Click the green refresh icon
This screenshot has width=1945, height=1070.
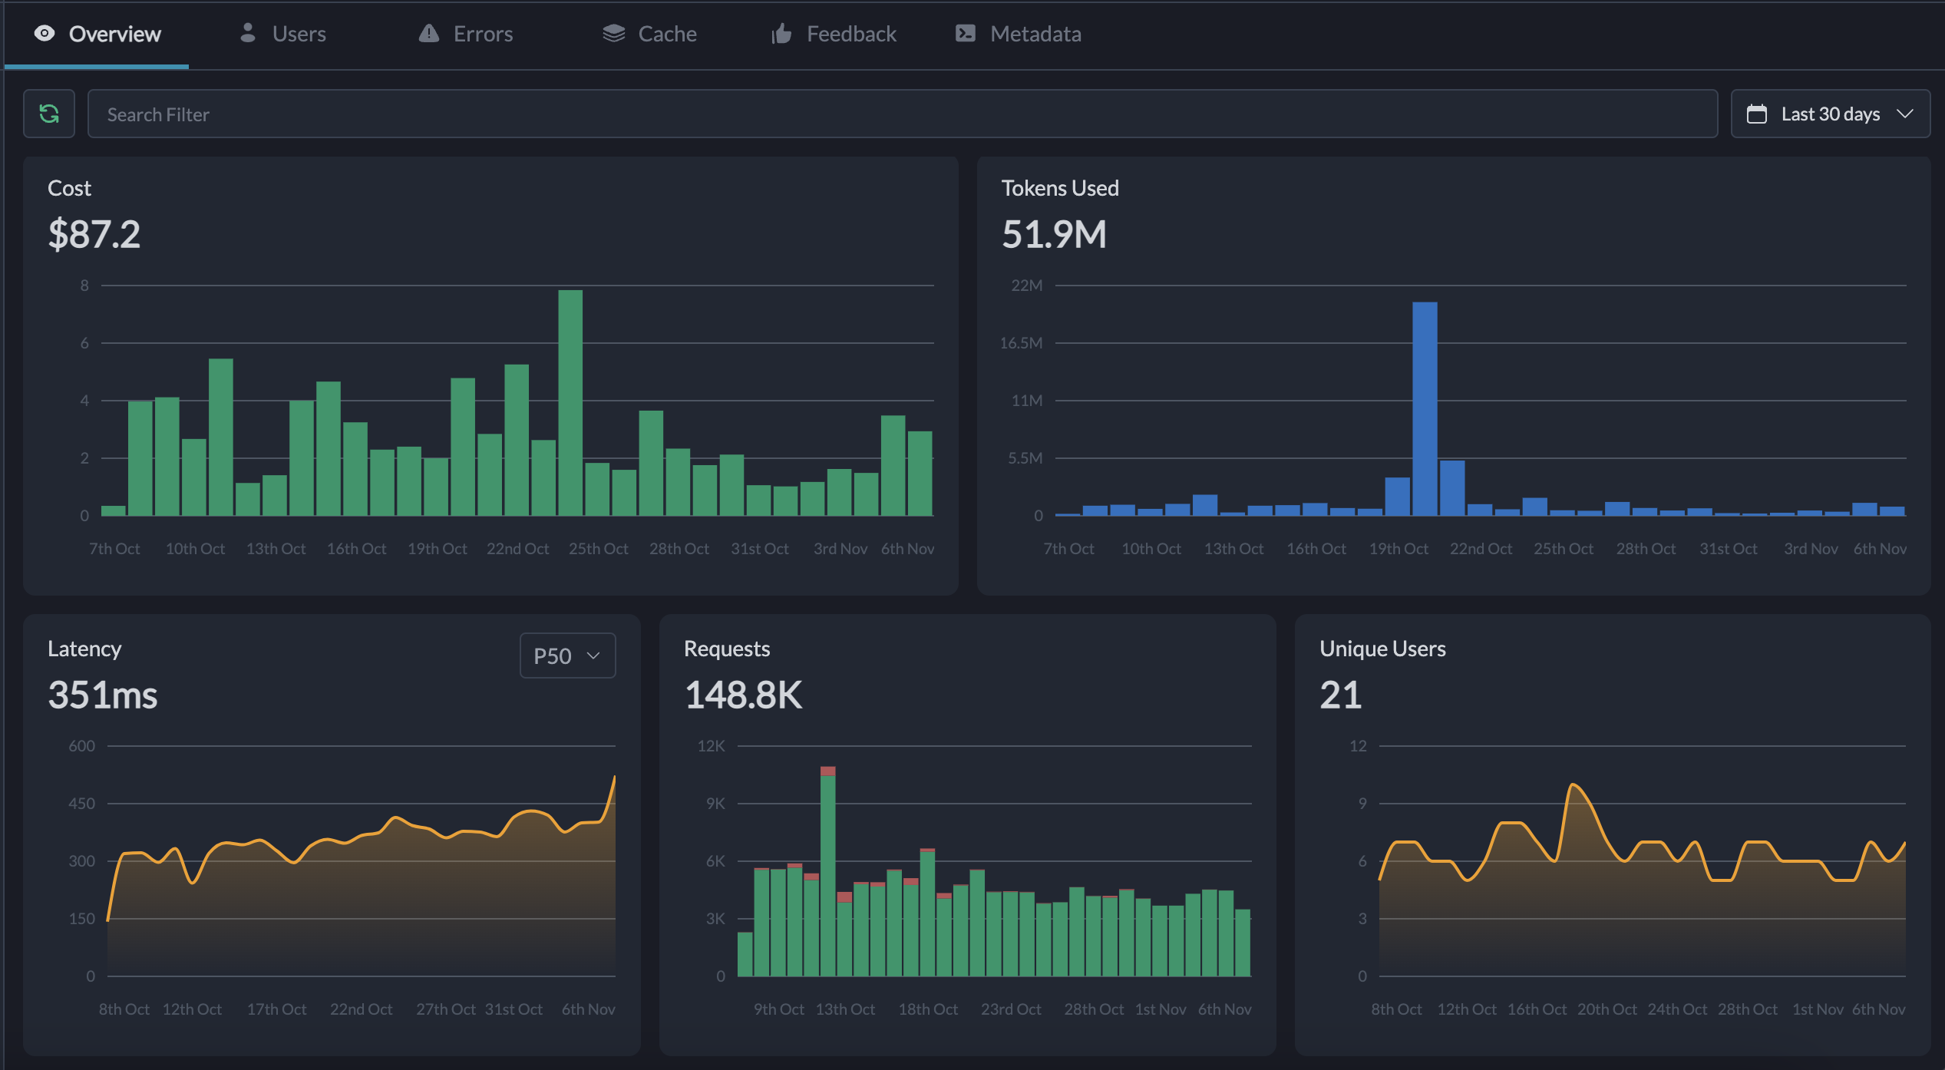pyautogui.click(x=49, y=114)
